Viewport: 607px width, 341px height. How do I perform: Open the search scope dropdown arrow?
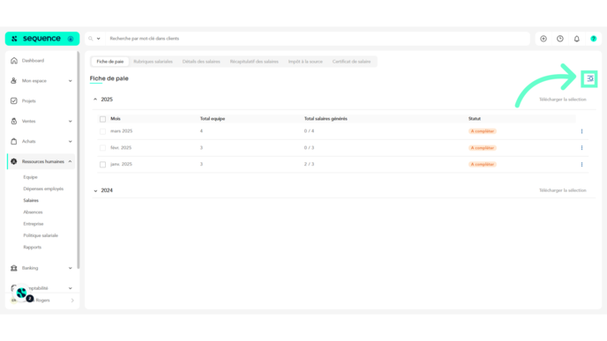coord(98,39)
